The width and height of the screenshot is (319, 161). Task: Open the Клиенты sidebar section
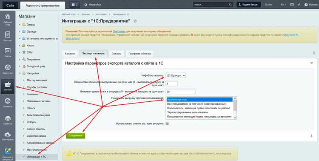point(8,103)
